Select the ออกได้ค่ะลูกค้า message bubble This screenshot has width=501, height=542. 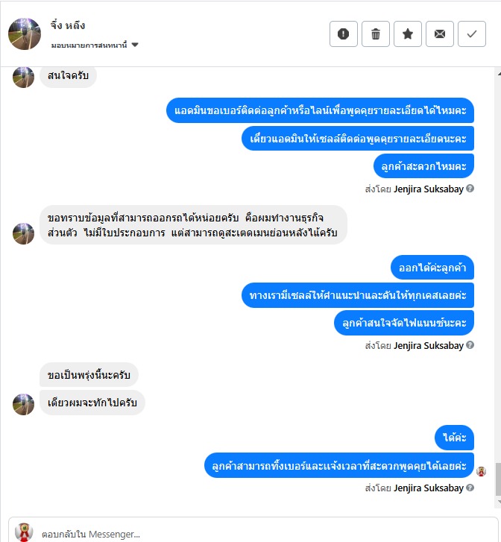click(x=432, y=268)
